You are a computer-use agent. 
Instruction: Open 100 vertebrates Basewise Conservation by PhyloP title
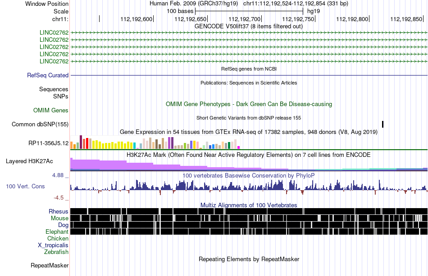pyautogui.click(x=249, y=176)
